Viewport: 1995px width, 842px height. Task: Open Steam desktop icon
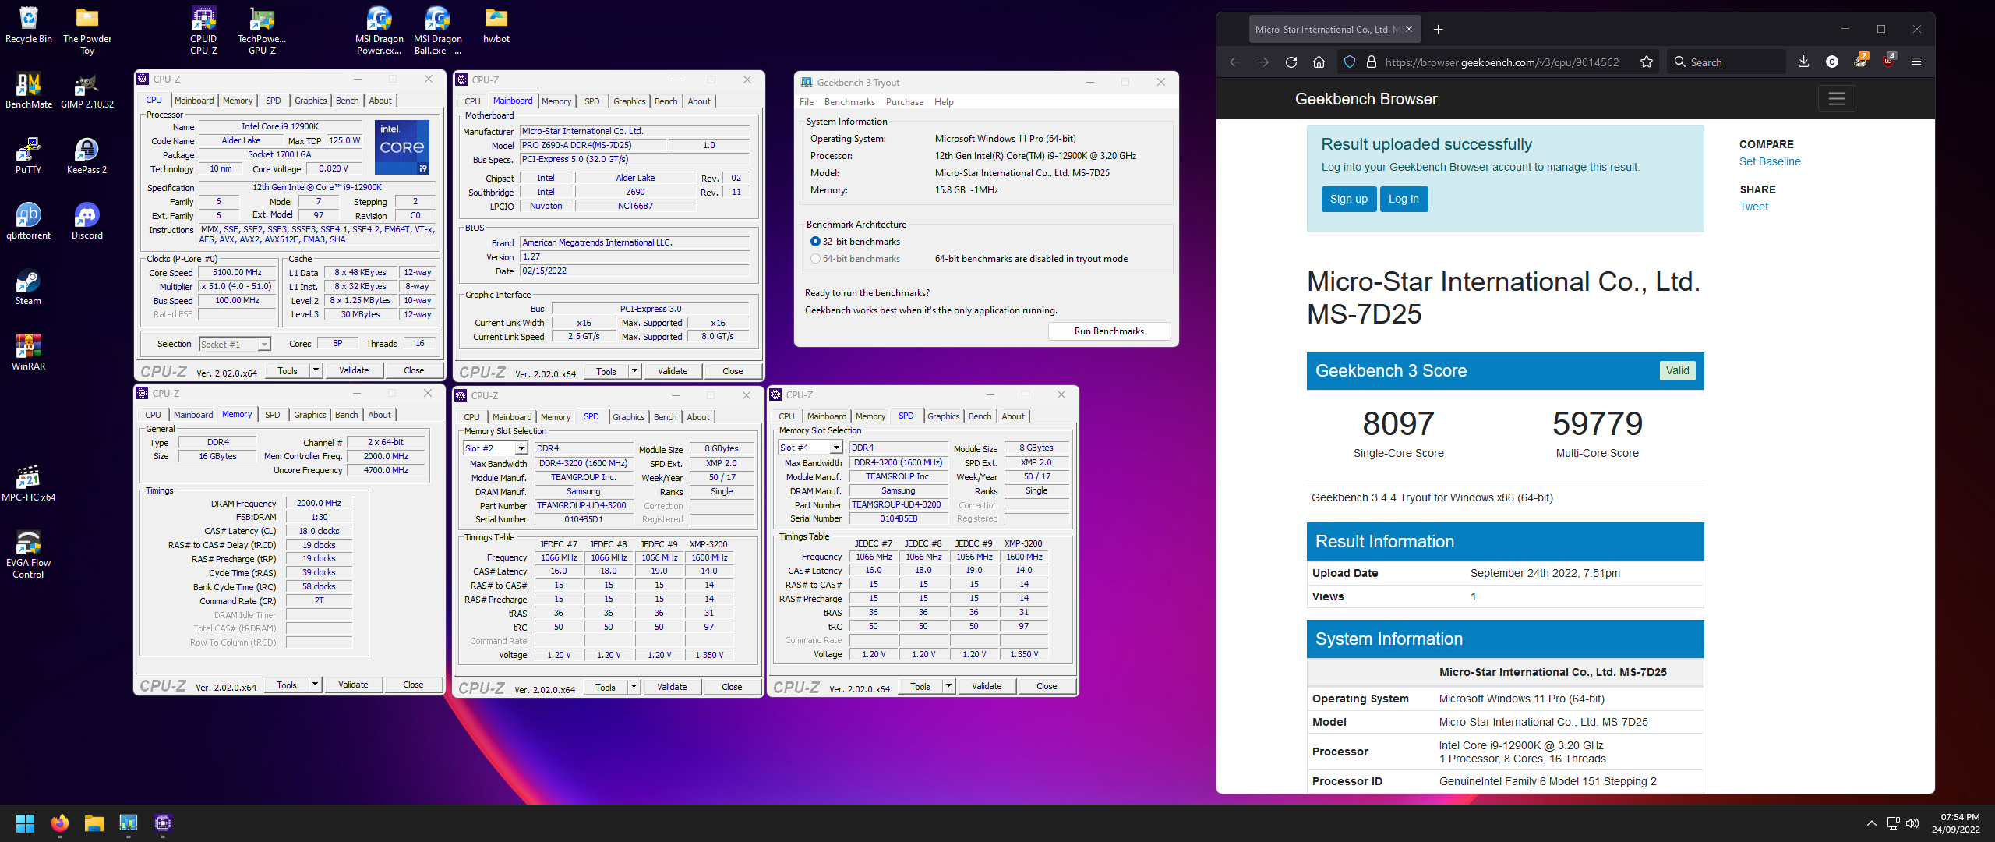coord(29,288)
